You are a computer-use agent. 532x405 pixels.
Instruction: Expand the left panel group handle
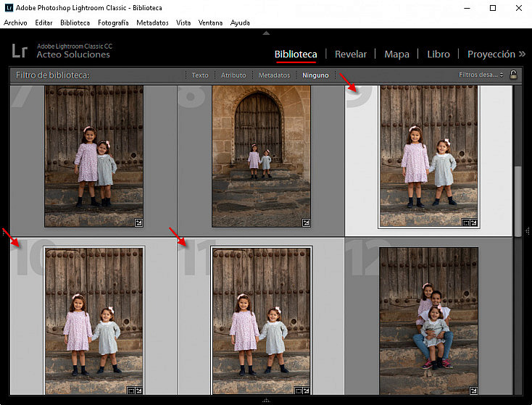tap(3, 231)
